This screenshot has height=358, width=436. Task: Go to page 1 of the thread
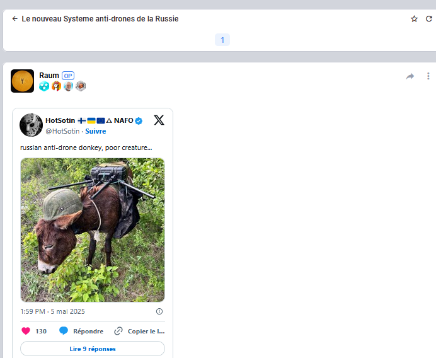coord(222,40)
